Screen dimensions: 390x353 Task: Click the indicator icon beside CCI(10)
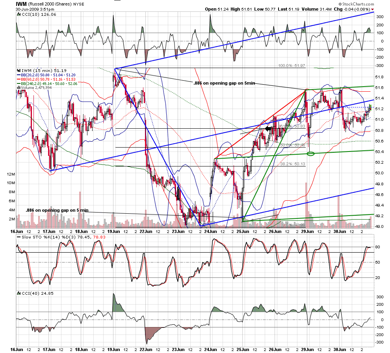click(19, 15)
